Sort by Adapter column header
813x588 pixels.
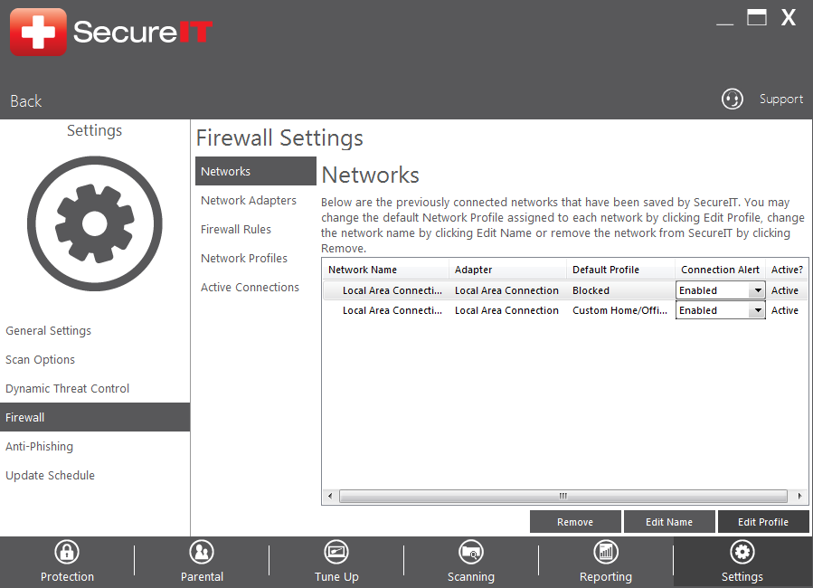click(x=507, y=270)
